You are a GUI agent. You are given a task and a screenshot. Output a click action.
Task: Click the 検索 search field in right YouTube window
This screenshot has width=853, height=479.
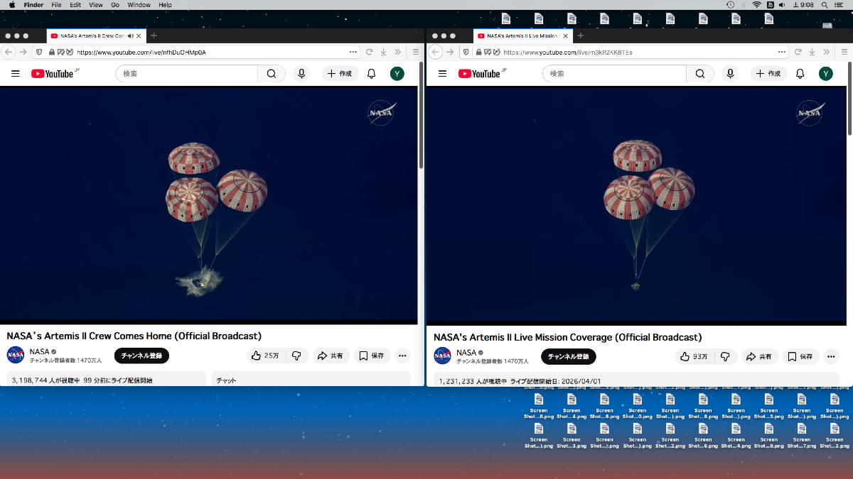(x=614, y=74)
